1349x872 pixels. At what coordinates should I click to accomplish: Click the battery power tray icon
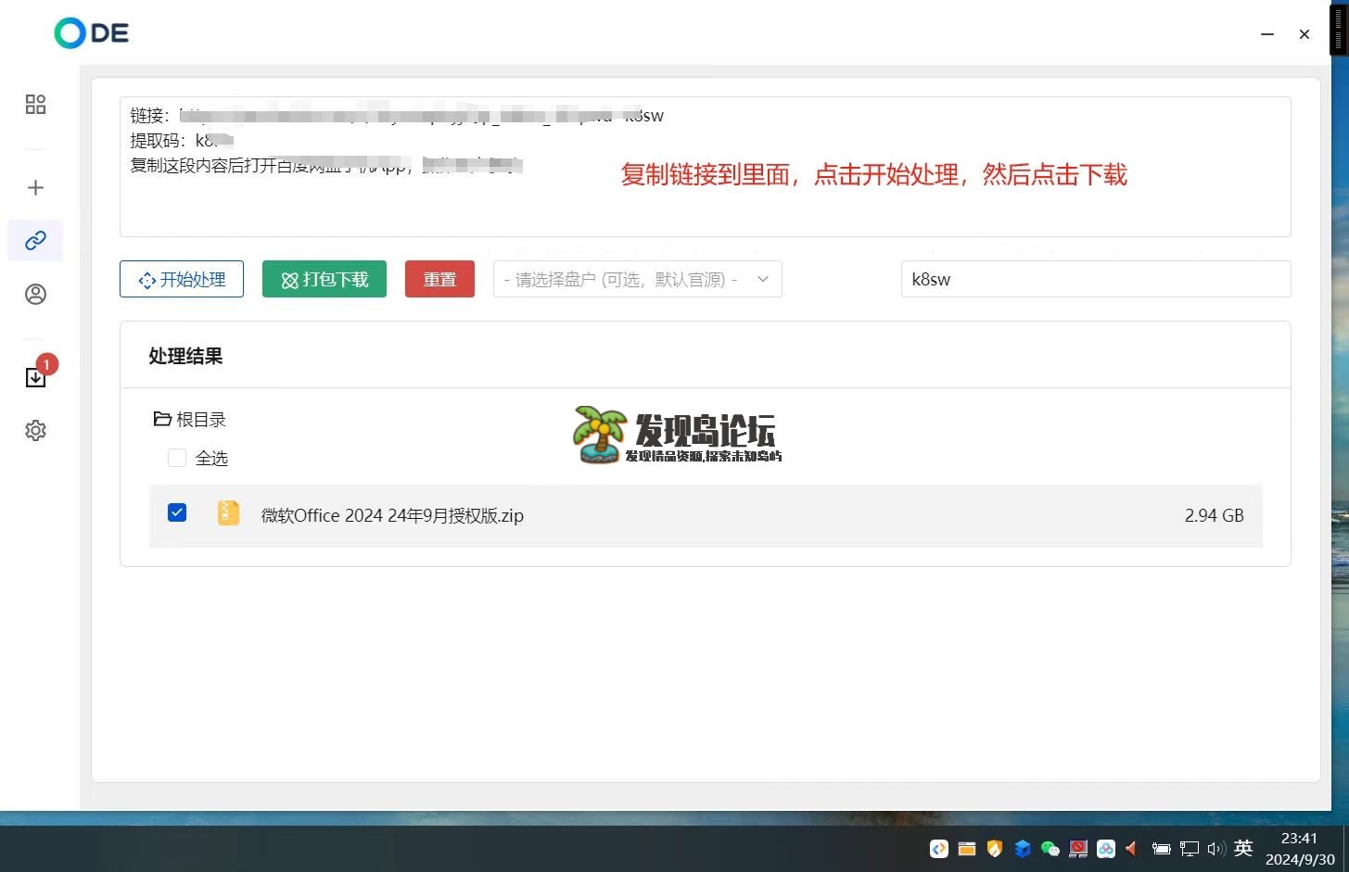pos(1162,848)
